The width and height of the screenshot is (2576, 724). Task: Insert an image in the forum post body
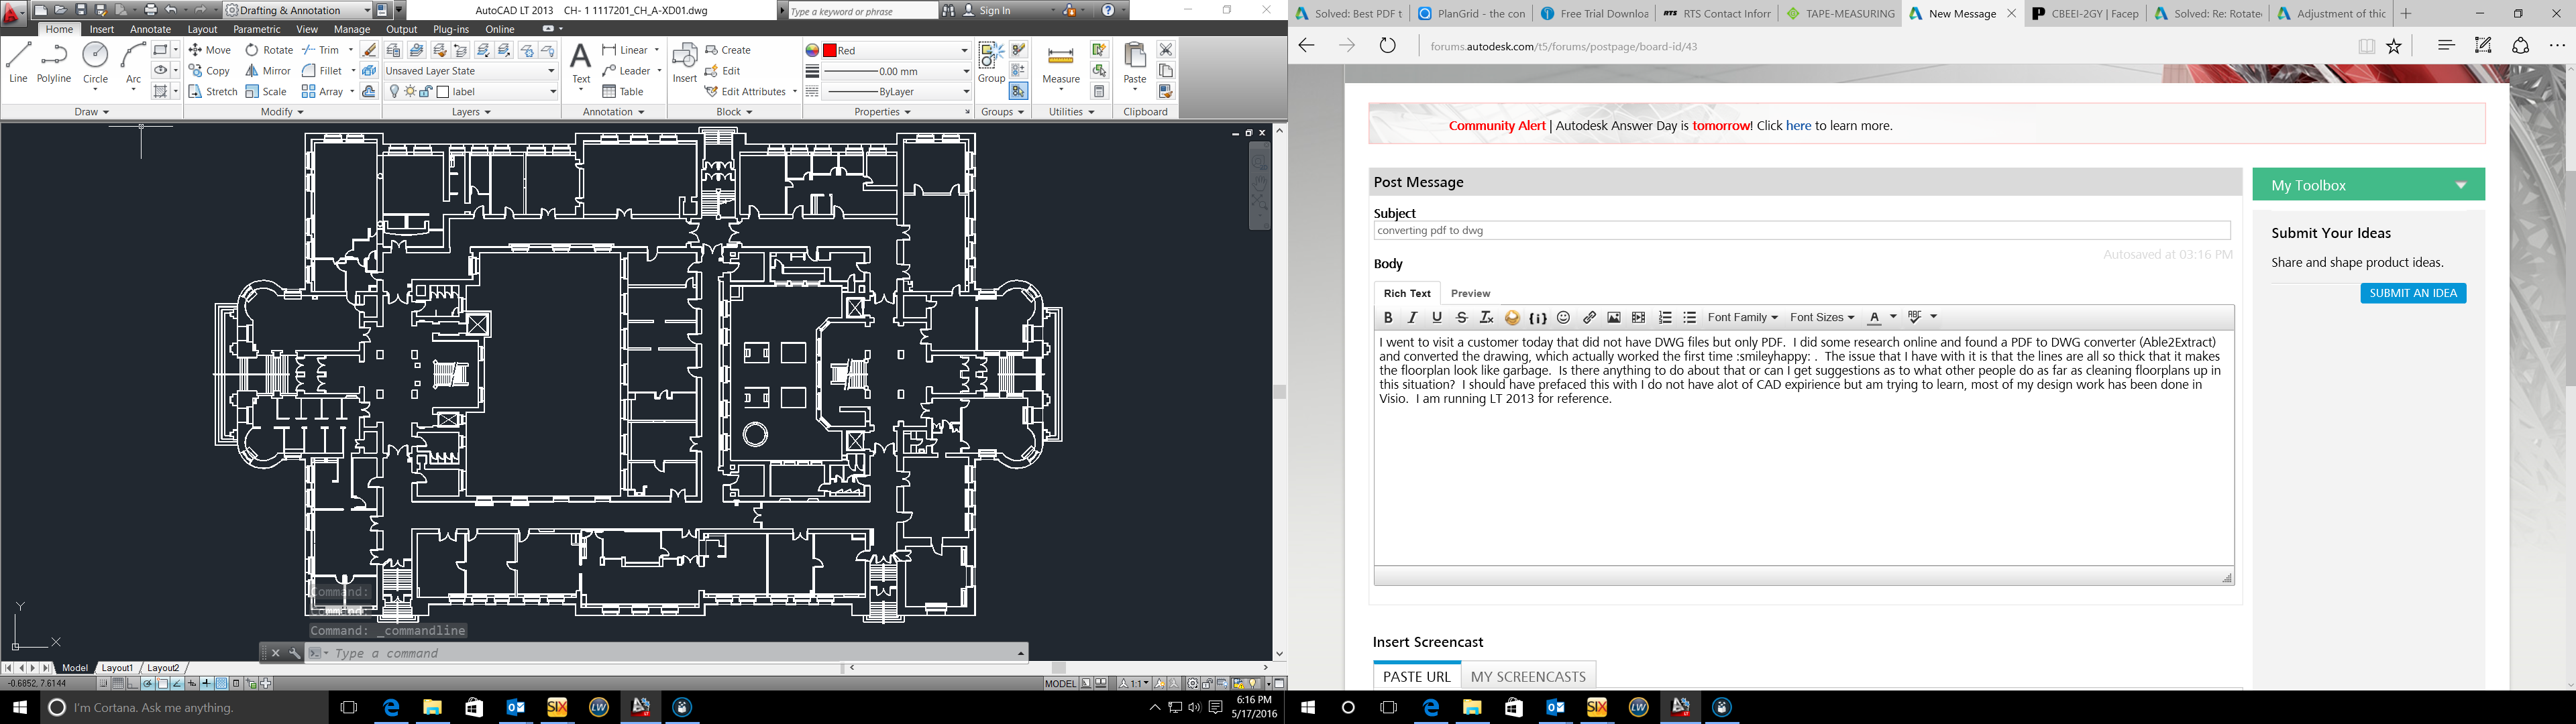(x=1613, y=317)
